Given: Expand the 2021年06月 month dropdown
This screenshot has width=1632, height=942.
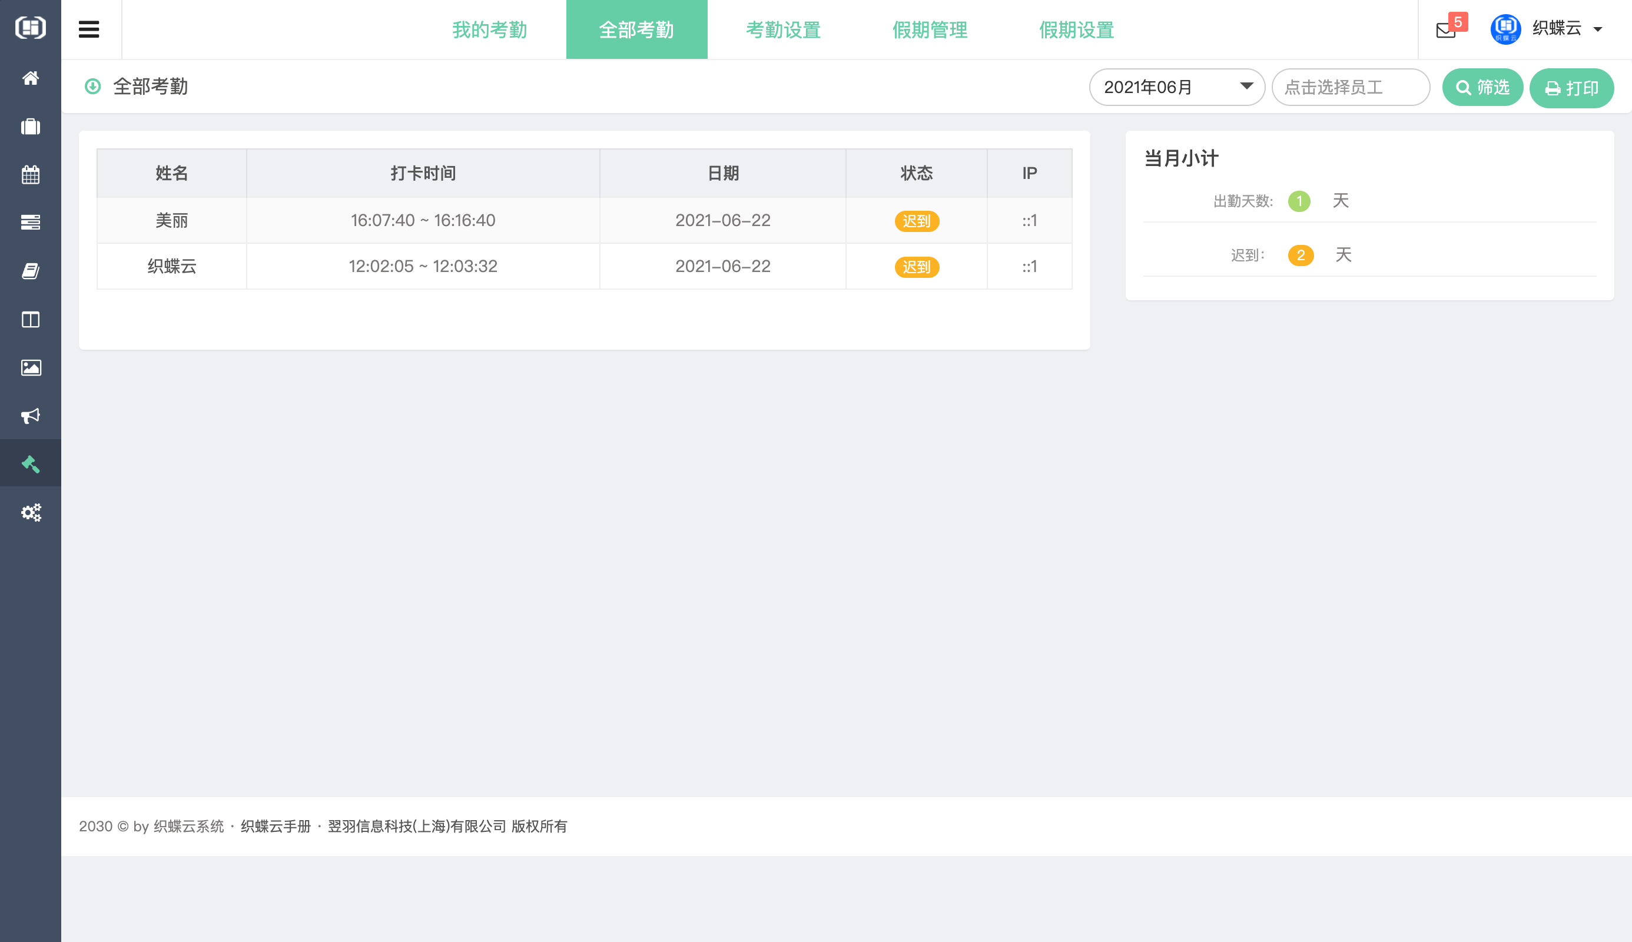Looking at the screenshot, I should pyautogui.click(x=1177, y=87).
